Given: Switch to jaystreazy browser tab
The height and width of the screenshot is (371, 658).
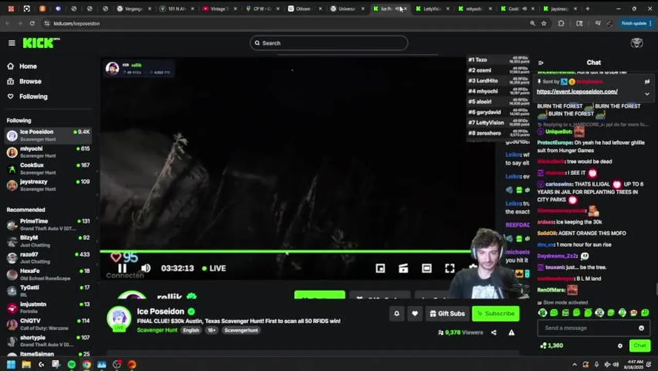Looking at the screenshot, I should (x=559, y=9).
